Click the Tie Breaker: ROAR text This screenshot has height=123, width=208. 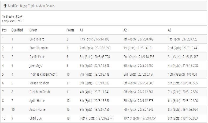(12, 17)
